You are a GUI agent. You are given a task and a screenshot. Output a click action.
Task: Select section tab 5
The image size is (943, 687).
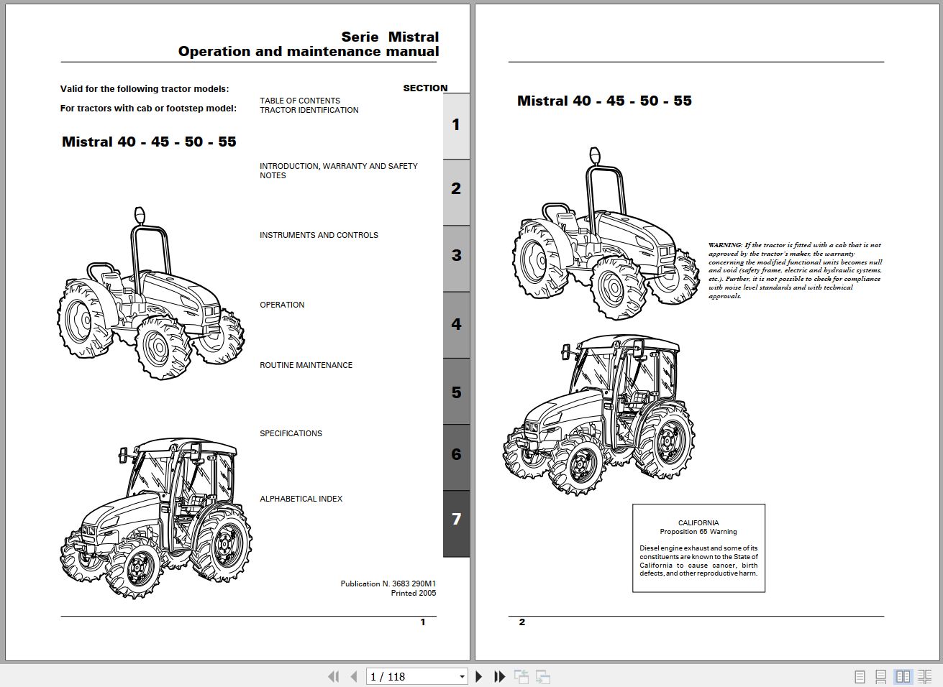click(x=456, y=391)
